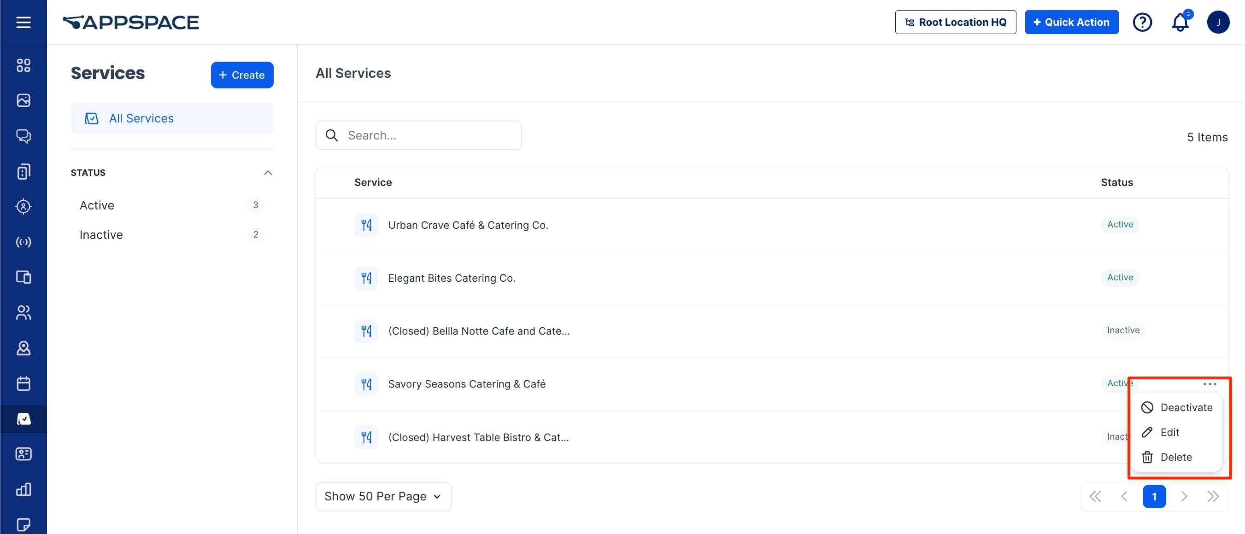Collapse the STATUS filter section
Screen dimensions: 1245x534
tap(268, 173)
